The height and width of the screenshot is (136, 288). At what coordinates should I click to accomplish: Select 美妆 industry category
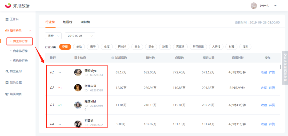tap(79, 47)
